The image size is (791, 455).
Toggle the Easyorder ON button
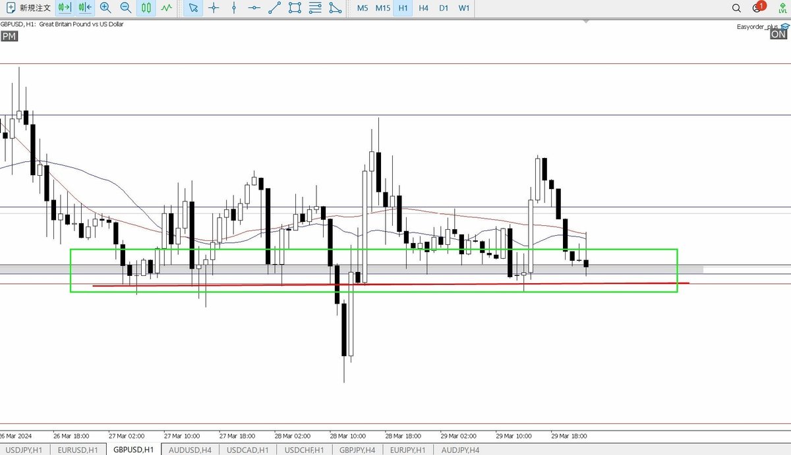[778, 35]
